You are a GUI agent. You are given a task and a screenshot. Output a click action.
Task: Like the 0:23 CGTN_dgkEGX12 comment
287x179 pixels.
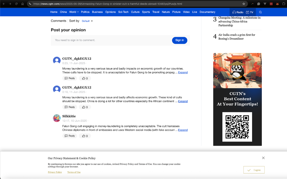tap(85, 78)
